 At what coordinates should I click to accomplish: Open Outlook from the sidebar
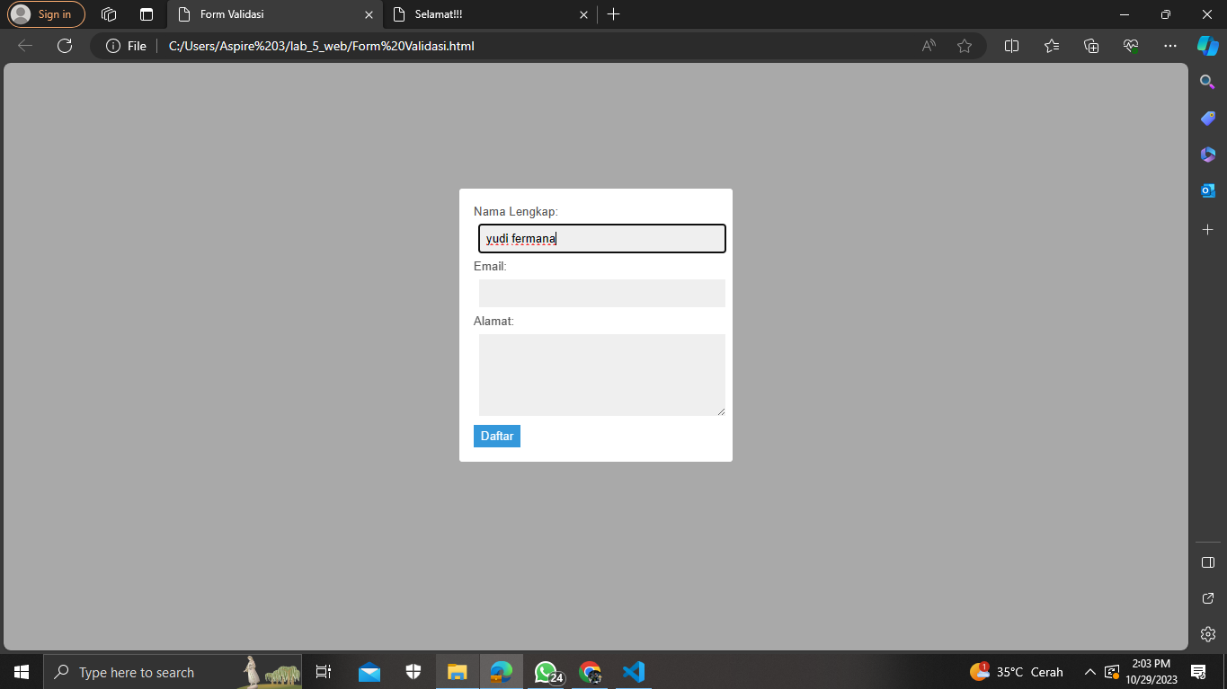(x=1207, y=190)
